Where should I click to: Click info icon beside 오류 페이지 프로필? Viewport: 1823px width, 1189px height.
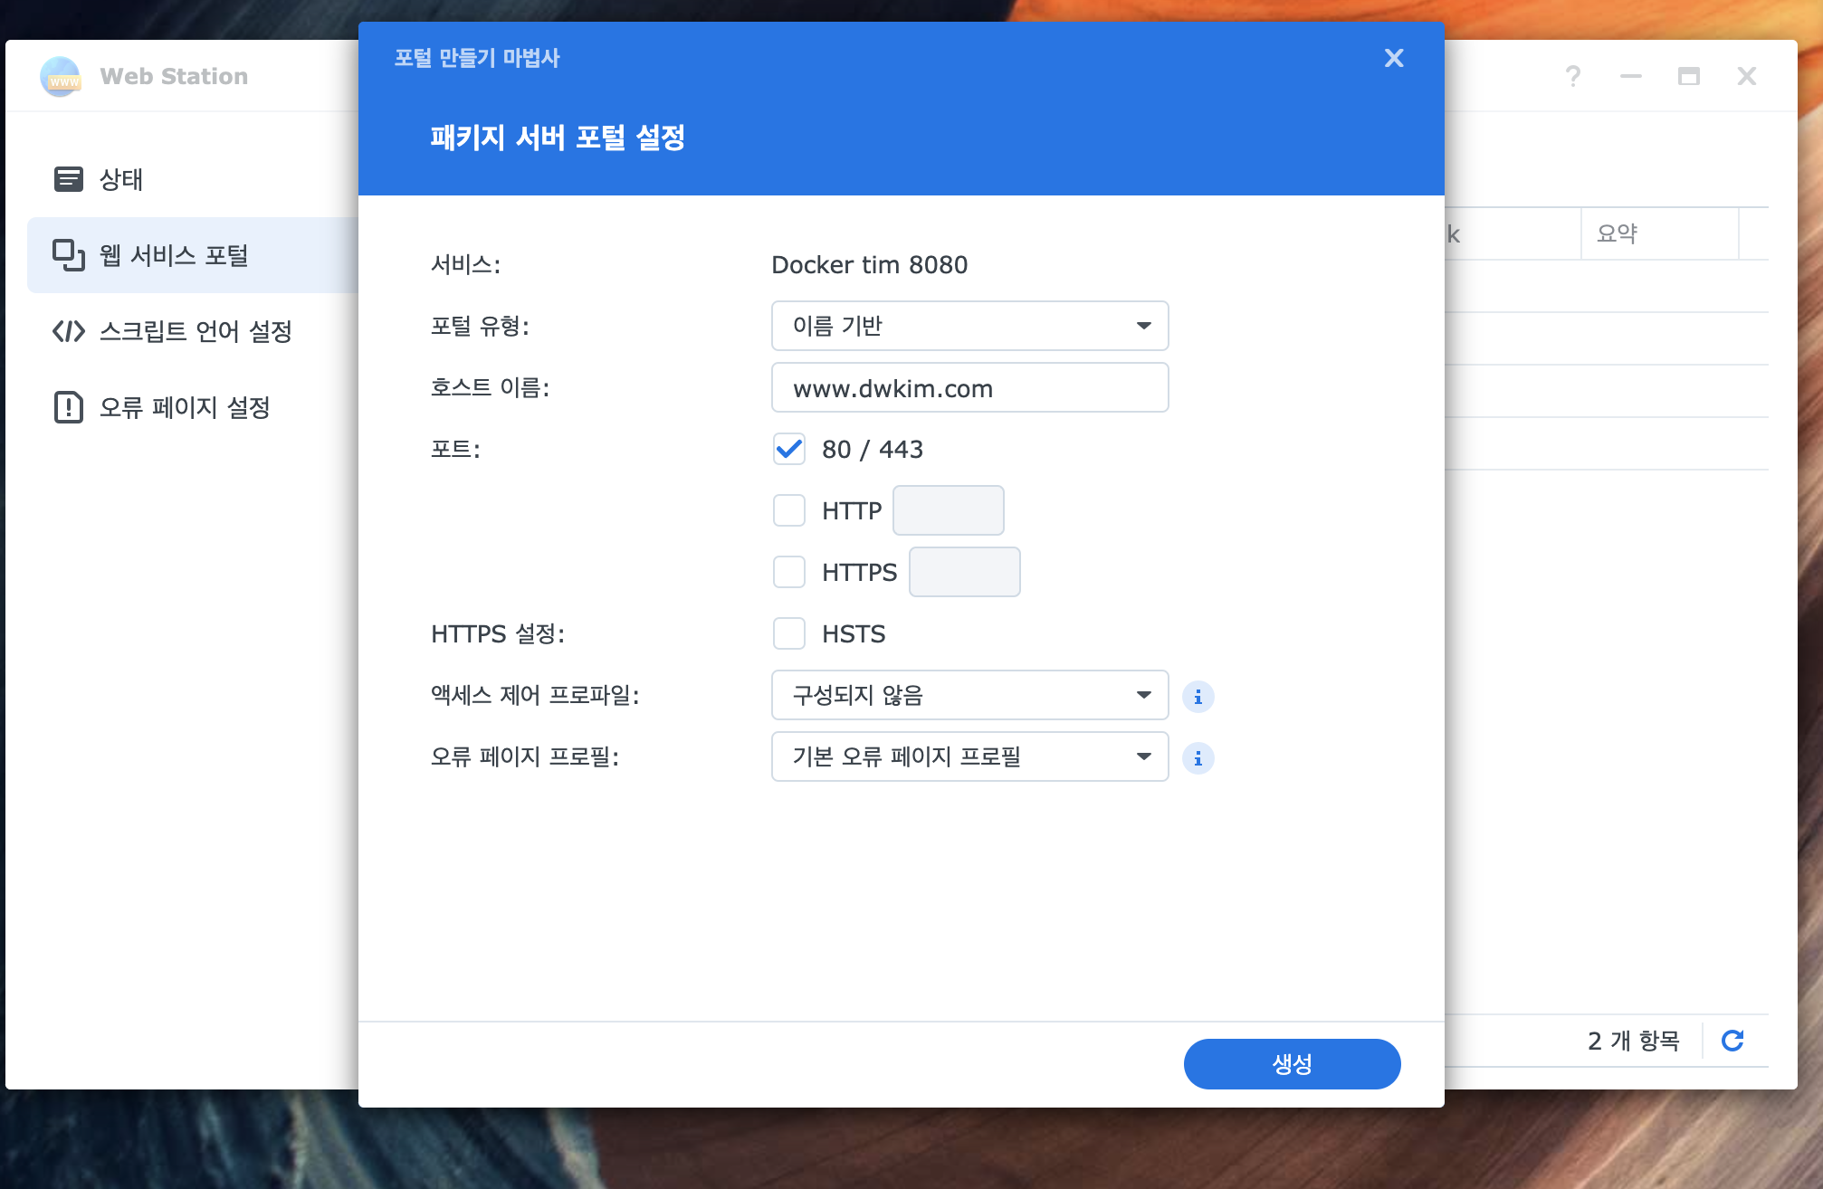[x=1198, y=758]
